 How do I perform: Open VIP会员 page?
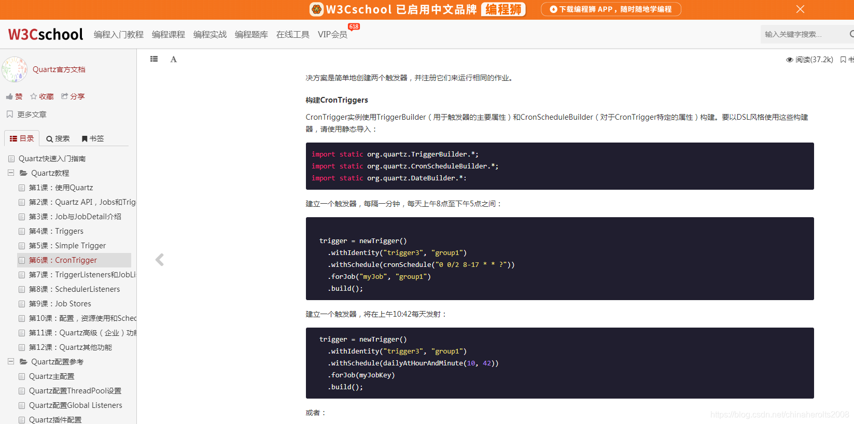pos(333,34)
